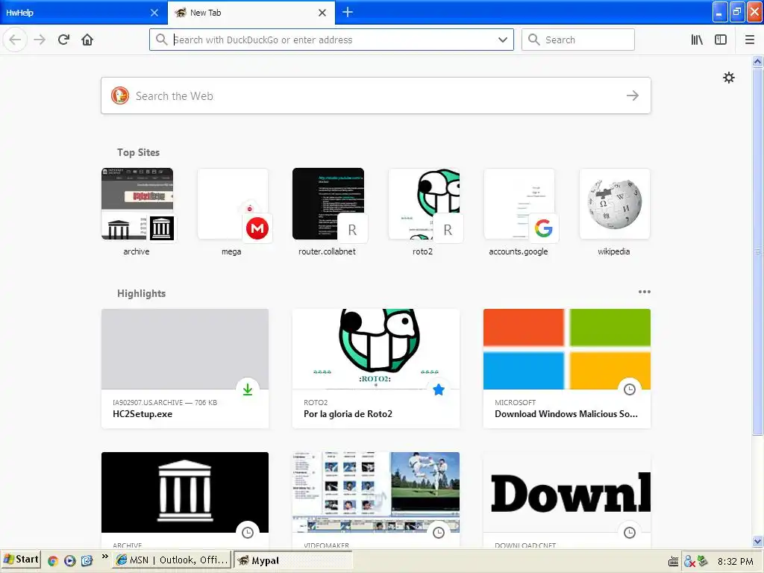Click the back navigation arrow
Image resolution: width=764 pixels, height=573 pixels.
15,40
